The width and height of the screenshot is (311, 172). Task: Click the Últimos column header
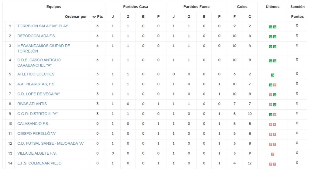pyautogui.click(x=272, y=7)
